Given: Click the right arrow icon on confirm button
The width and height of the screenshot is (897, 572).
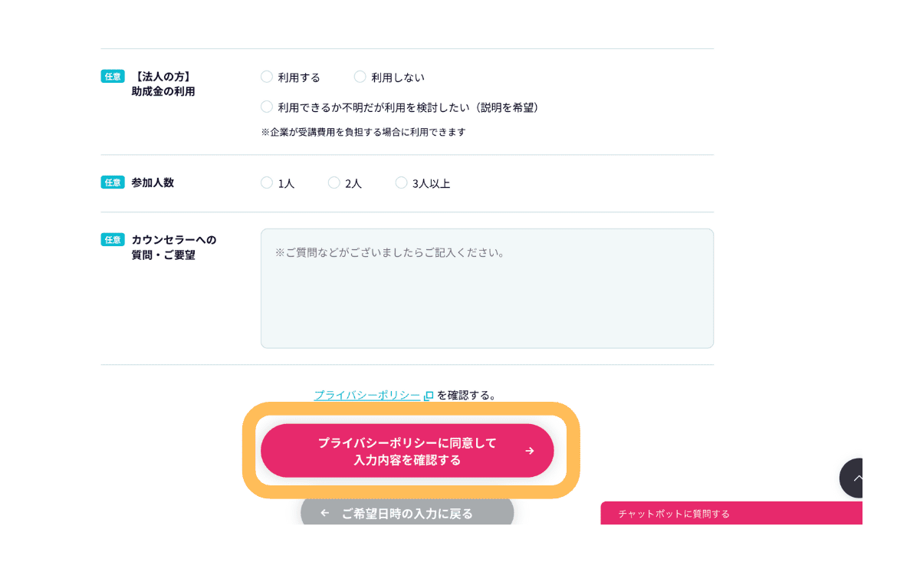Looking at the screenshot, I should [x=529, y=451].
